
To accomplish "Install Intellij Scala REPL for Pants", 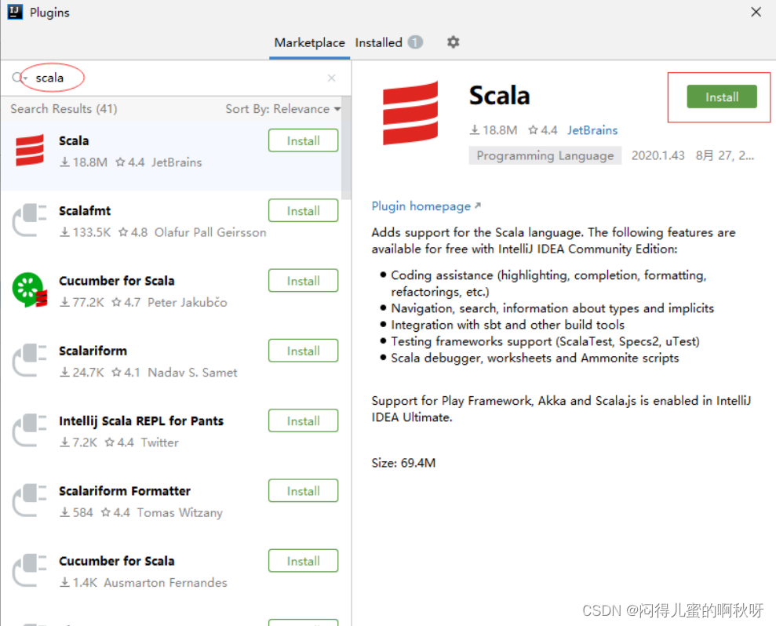I will (304, 421).
